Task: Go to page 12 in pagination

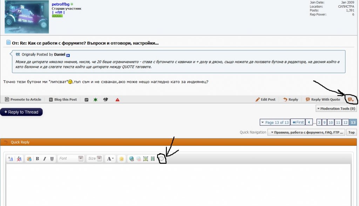Action: coord(345,122)
